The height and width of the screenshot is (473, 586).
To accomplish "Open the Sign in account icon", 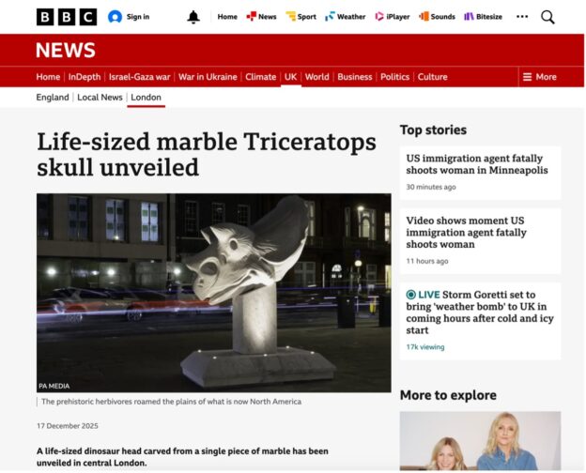I will point(115,17).
